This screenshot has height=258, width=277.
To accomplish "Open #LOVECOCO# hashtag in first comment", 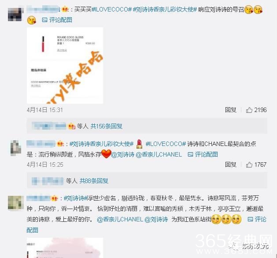I will point(112,9).
